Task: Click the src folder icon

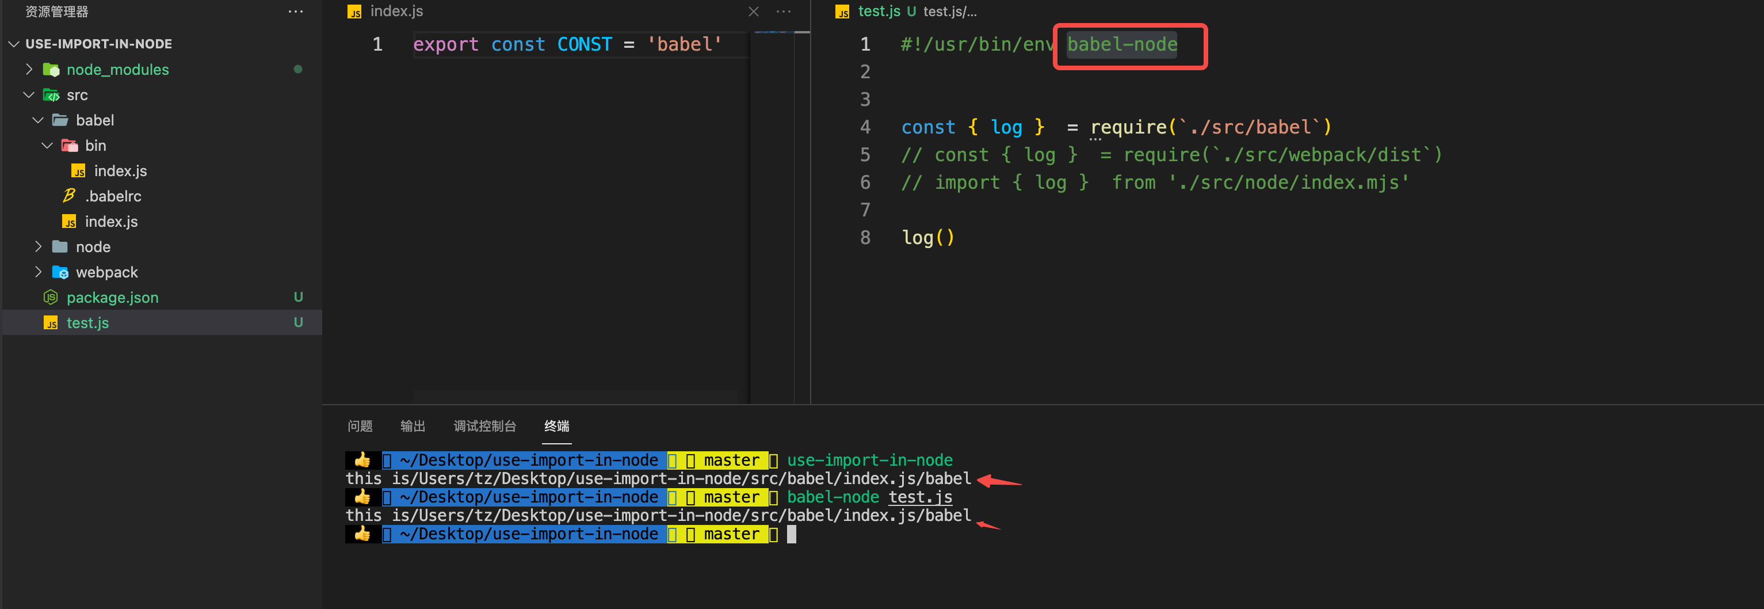Action: pyautogui.click(x=51, y=94)
